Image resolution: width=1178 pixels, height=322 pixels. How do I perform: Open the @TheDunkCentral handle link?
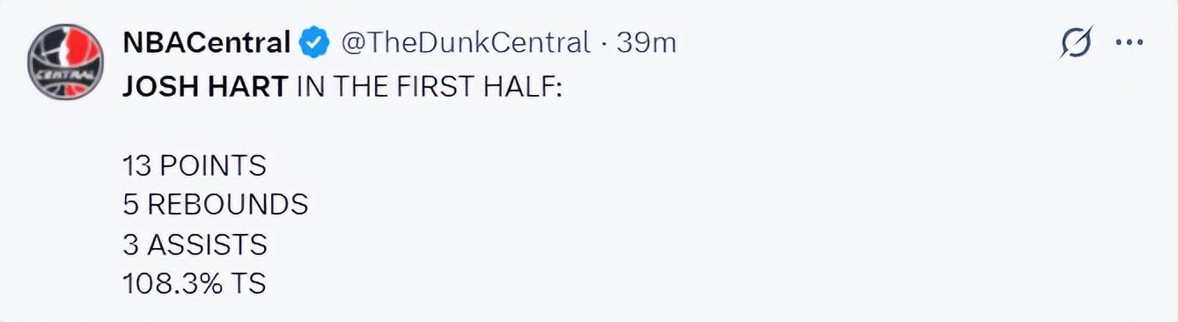coord(465,41)
